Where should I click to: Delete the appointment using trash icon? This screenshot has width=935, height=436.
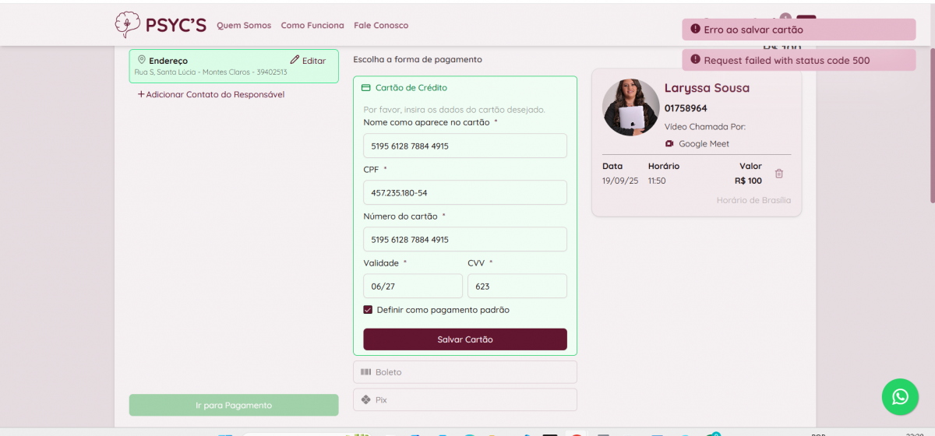point(778,174)
